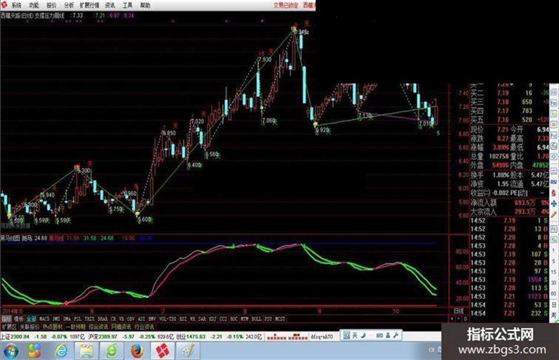Select the DMI indicator tab

(56, 319)
